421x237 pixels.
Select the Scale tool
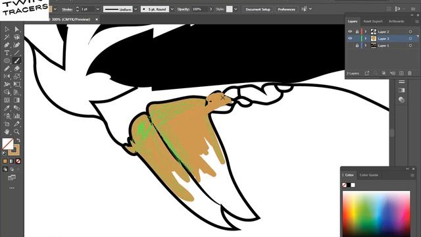tap(16, 76)
